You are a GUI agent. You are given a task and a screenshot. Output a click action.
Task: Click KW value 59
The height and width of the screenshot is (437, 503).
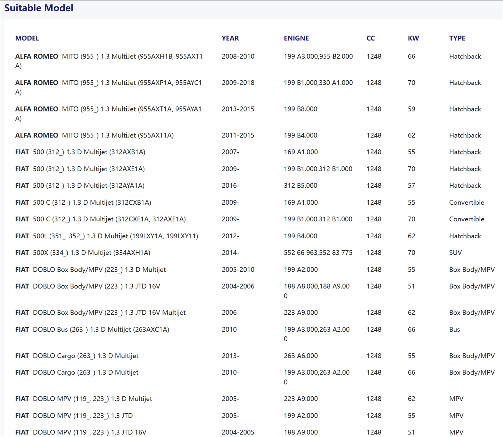[x=412, y=109]
